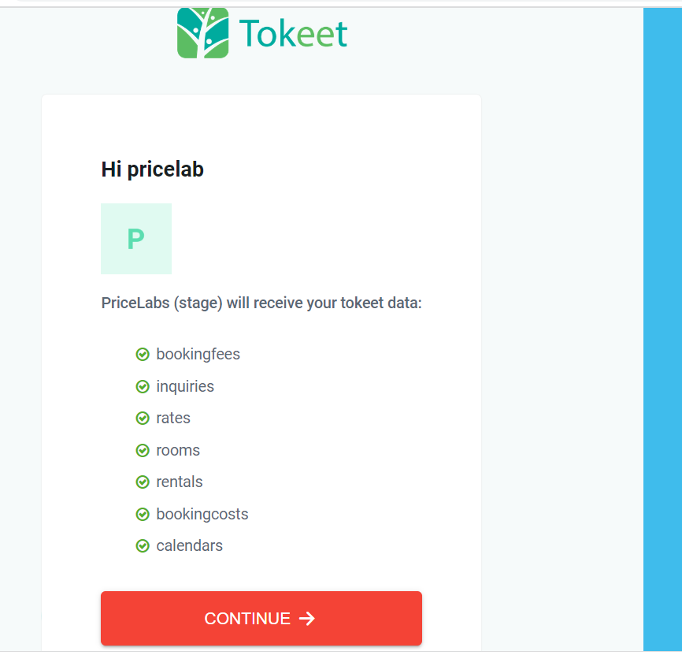
Task: Select the rooms permission label
Action: pyautogui.click(x=178, y=450)
